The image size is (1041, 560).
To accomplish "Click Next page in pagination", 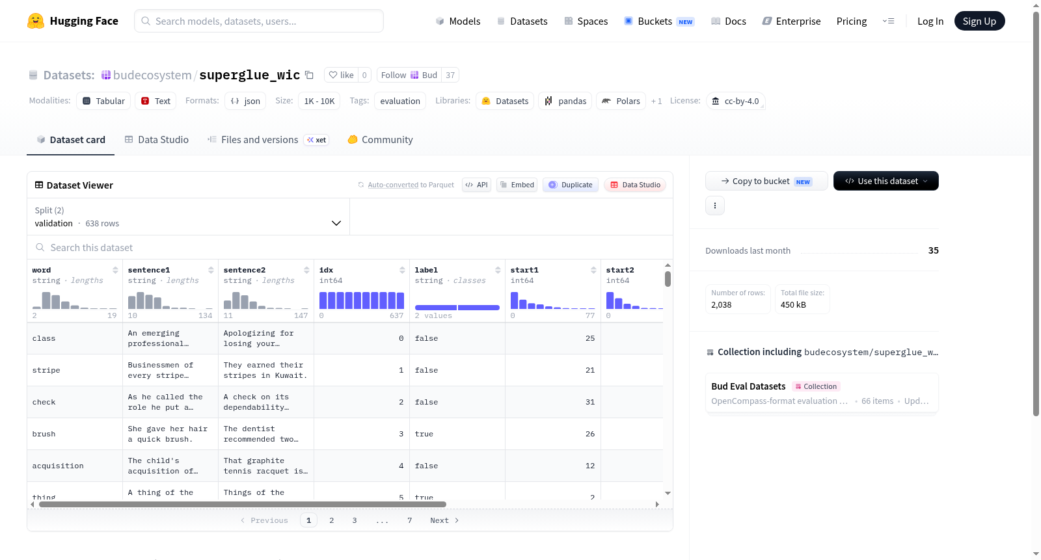I will click(444, 520).
